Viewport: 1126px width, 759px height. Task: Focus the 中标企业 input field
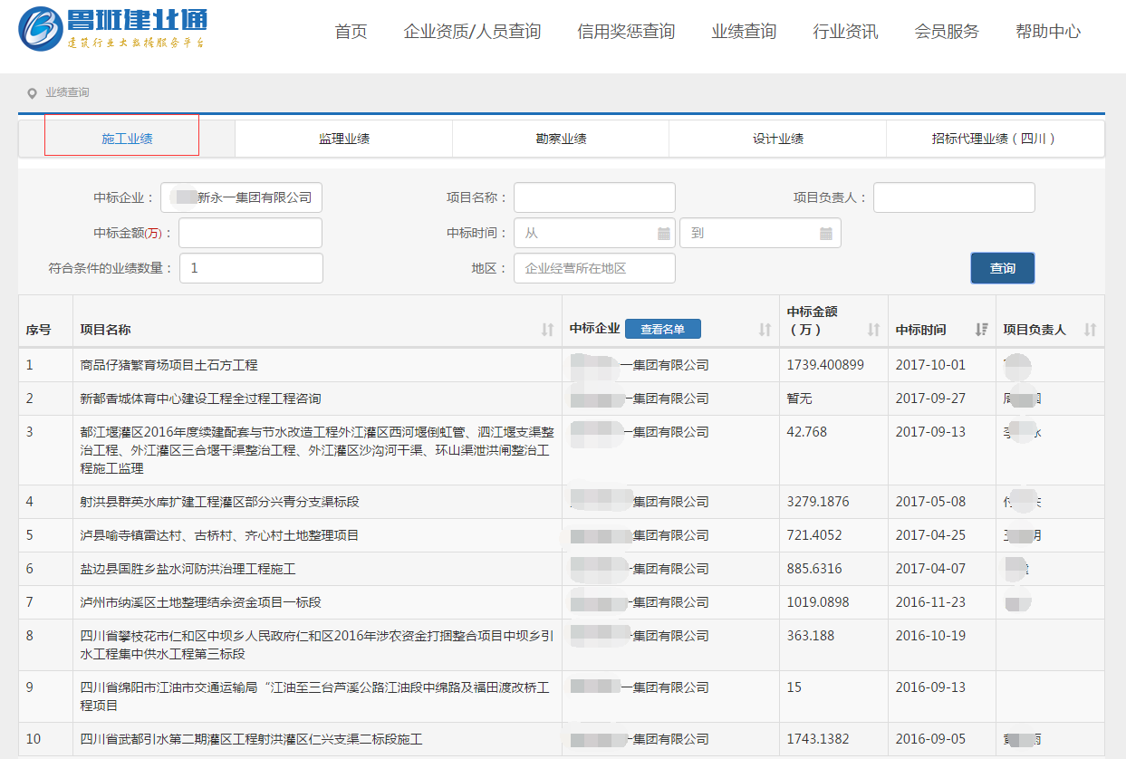[241, 197]
